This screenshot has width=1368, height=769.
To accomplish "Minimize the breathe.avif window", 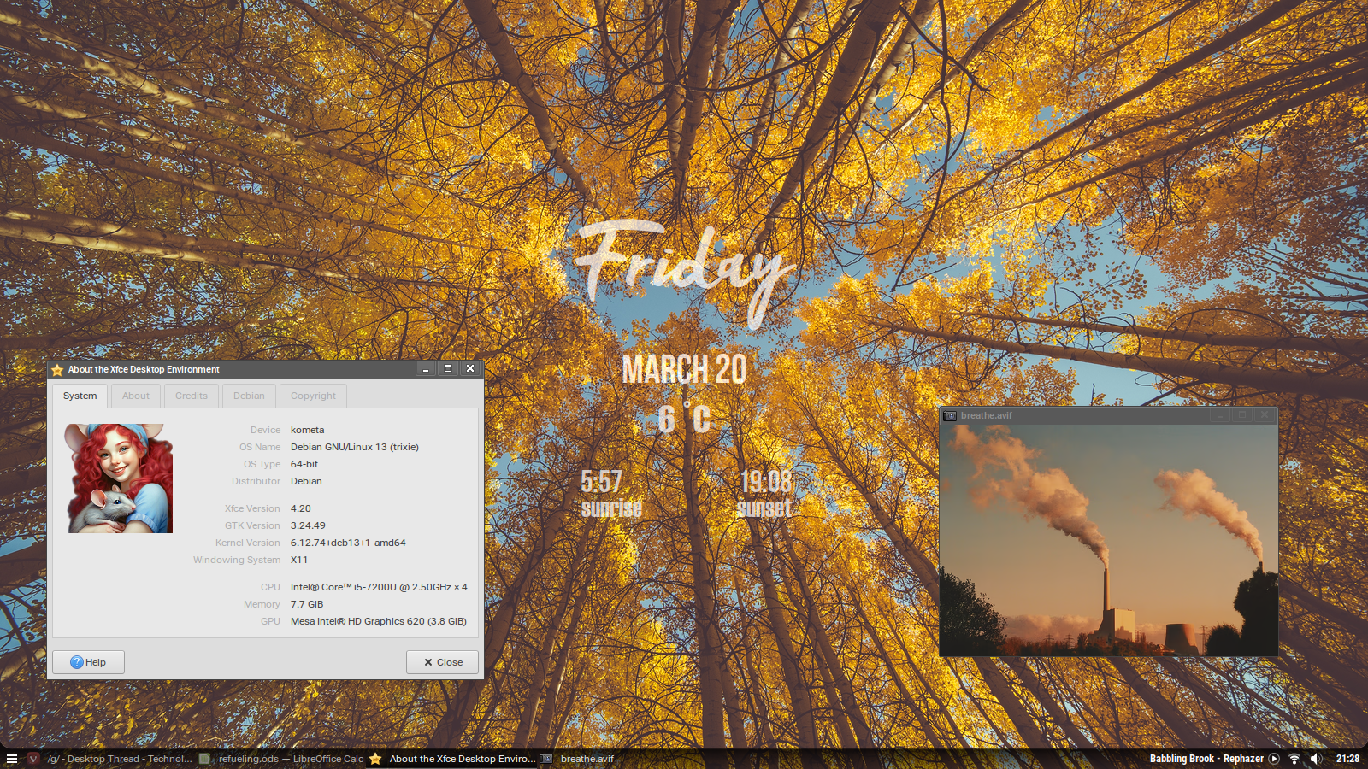I will coord(1220,415).
